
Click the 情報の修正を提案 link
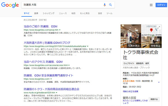point(130,91)
